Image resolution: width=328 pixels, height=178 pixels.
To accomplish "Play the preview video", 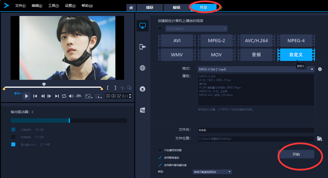I will coord(27,96).
